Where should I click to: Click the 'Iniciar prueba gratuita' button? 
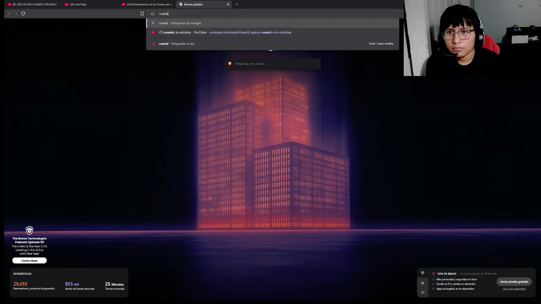pos(514,282)
